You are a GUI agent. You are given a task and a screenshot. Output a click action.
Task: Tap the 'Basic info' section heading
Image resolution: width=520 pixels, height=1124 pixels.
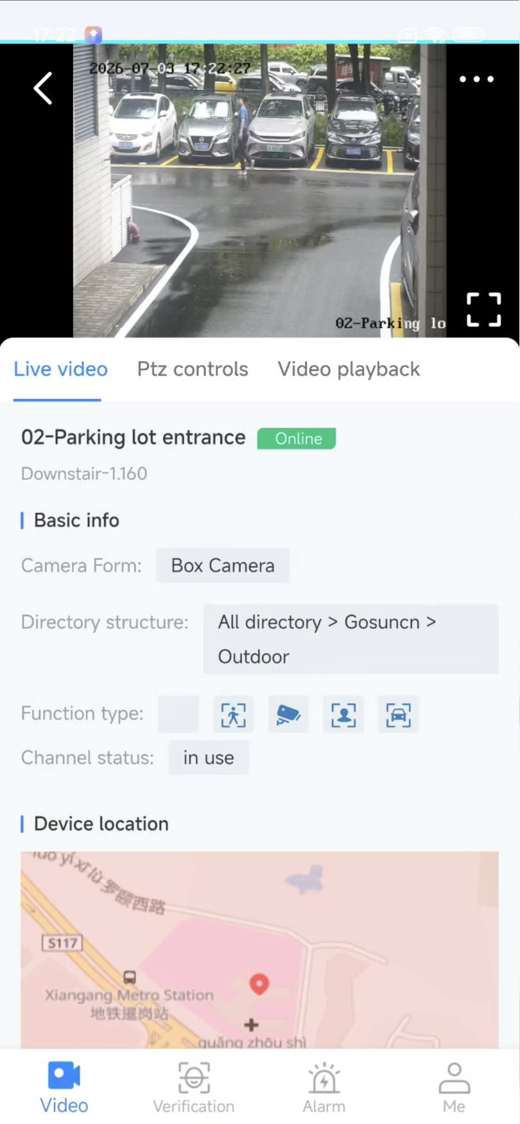(76, 520)
